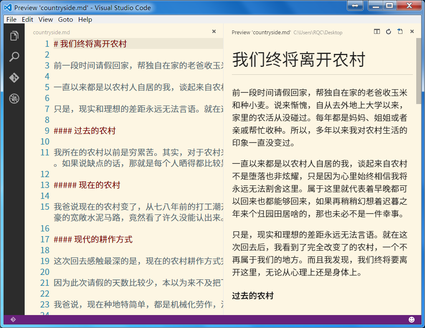Click open source file icon in preview
The height and width of the screenshot is (328, 425).
pyautogui.click(x=400, y=31)
